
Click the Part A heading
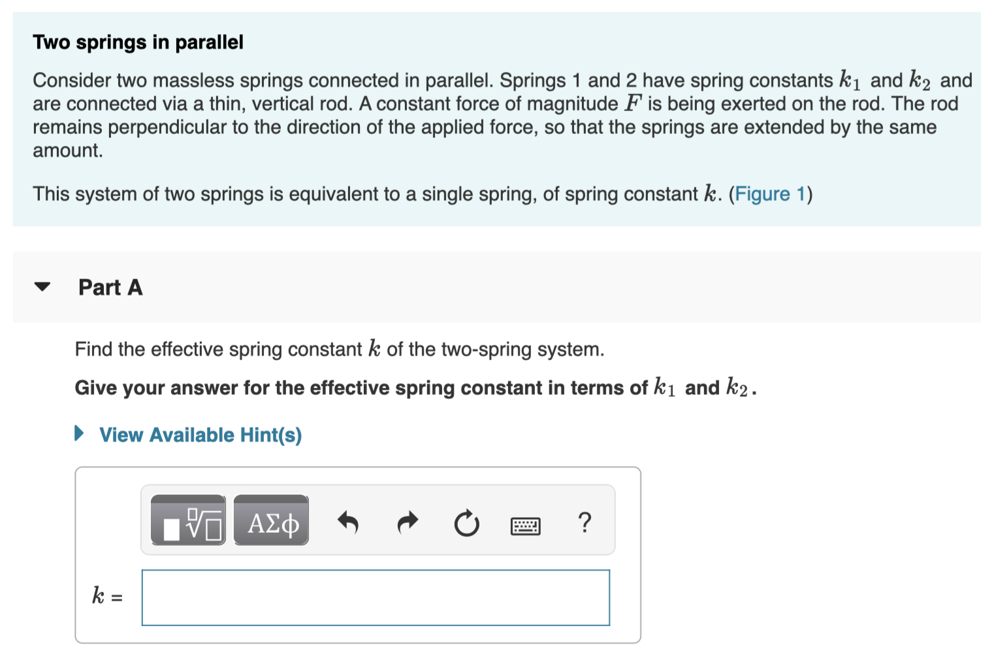point(110,286)
